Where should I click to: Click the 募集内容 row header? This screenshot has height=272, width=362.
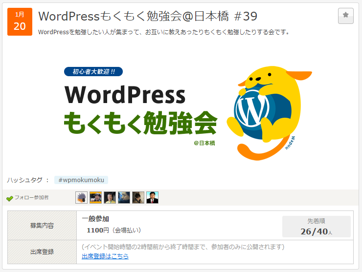click(42, 226)
